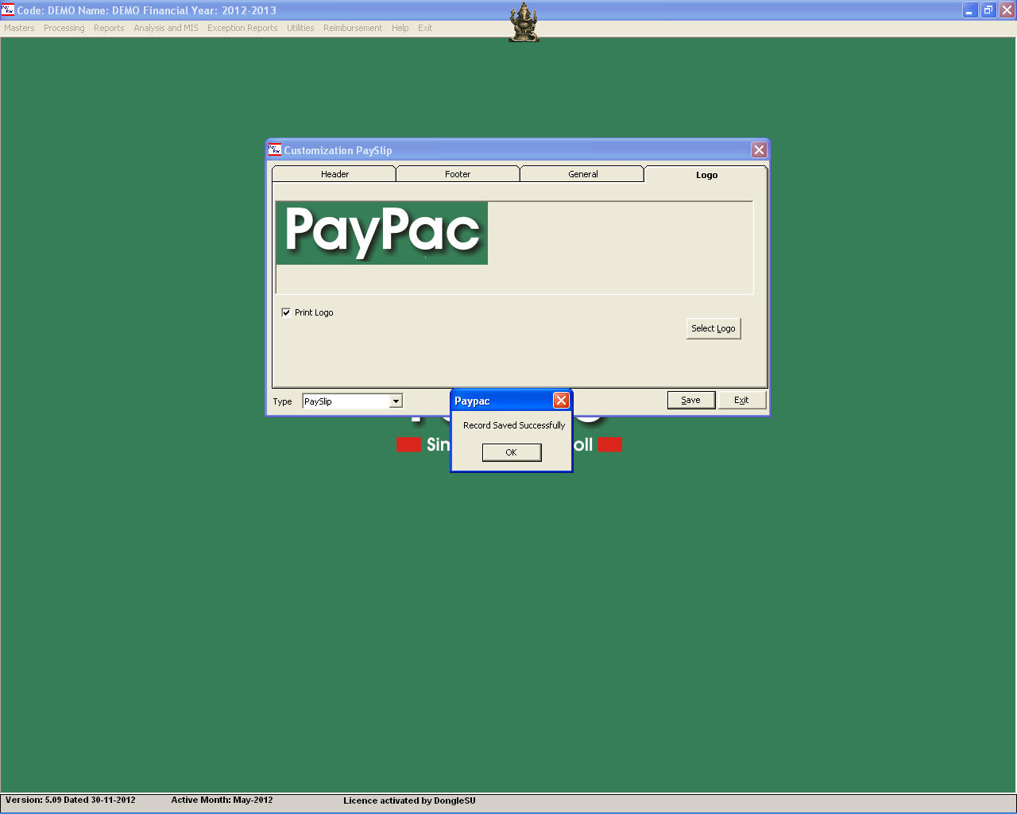
Task: Click the 'Type' label beside the dropdown
Action: point(282,401)
